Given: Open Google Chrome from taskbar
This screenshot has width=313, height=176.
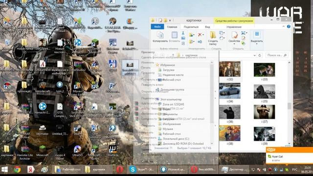Looking at the screenshot, I should pos(18,170).
